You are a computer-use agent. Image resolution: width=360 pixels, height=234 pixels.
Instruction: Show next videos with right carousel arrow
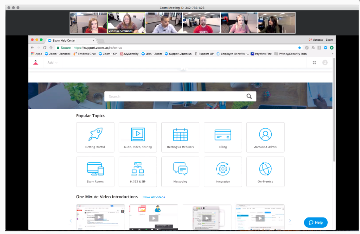pos(290,221)
